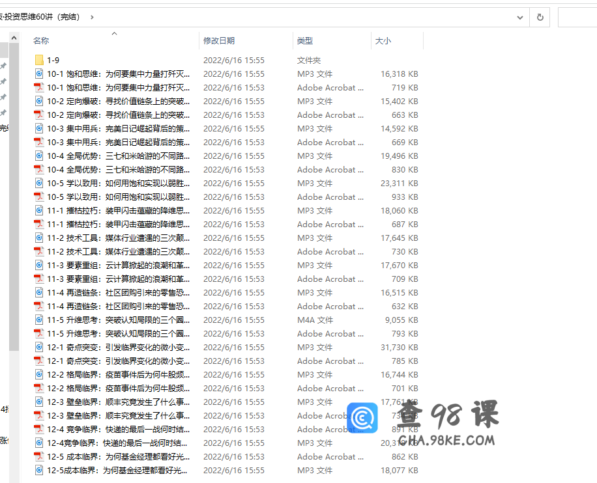The image size is (597, 483).
Task: Sort files by 类型 column
Action: point(304,40)
